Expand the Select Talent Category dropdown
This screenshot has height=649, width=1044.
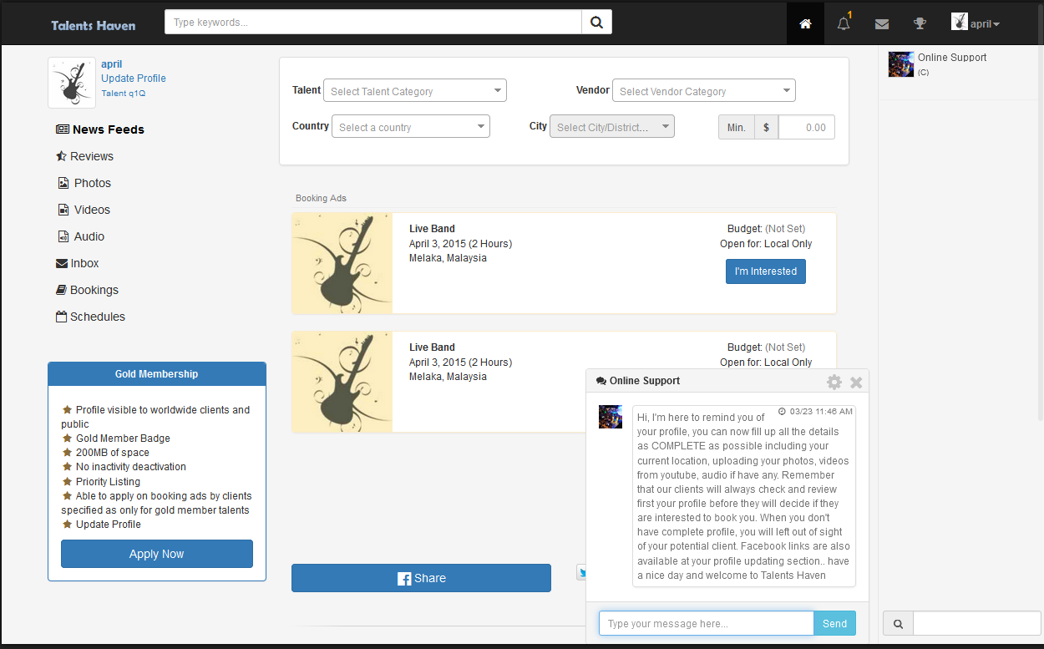pos(414,91)
